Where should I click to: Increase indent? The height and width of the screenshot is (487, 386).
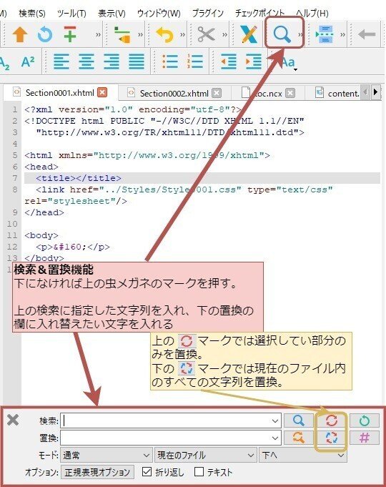253,62
